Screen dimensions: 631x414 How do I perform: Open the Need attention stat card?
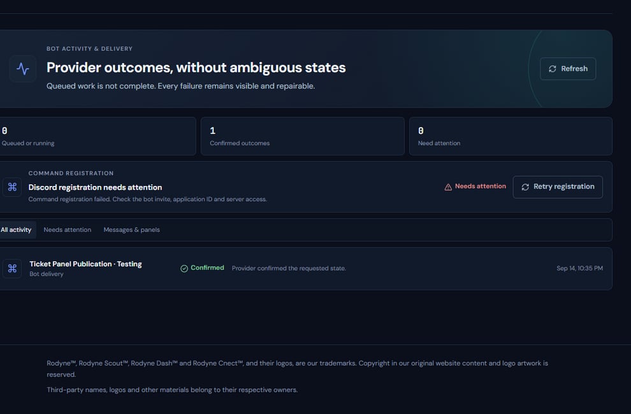tap(511, 136)
